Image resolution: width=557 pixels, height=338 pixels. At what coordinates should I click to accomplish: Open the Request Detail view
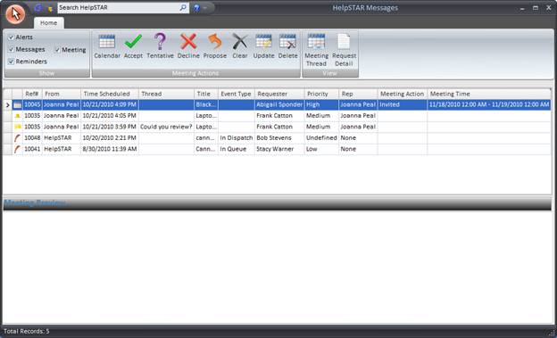click(344, 50)
